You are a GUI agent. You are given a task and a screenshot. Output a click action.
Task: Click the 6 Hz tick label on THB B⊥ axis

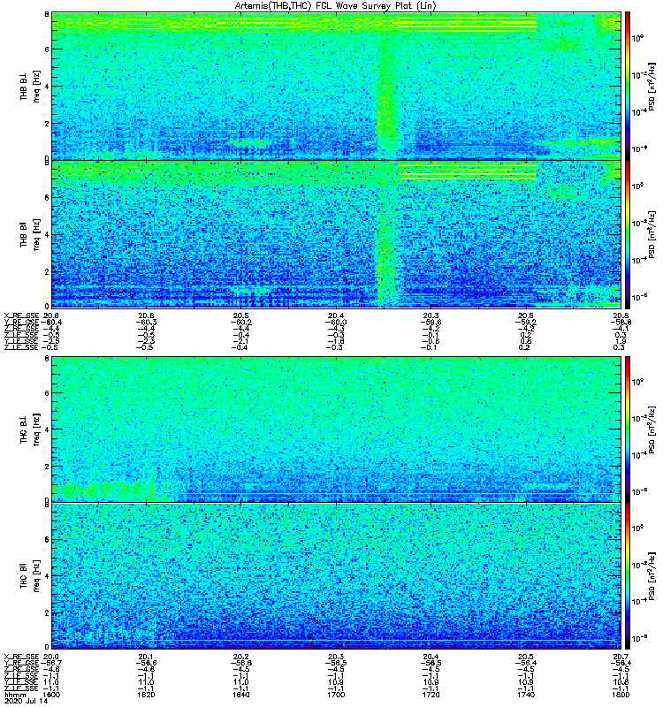[x=47, y=49]
